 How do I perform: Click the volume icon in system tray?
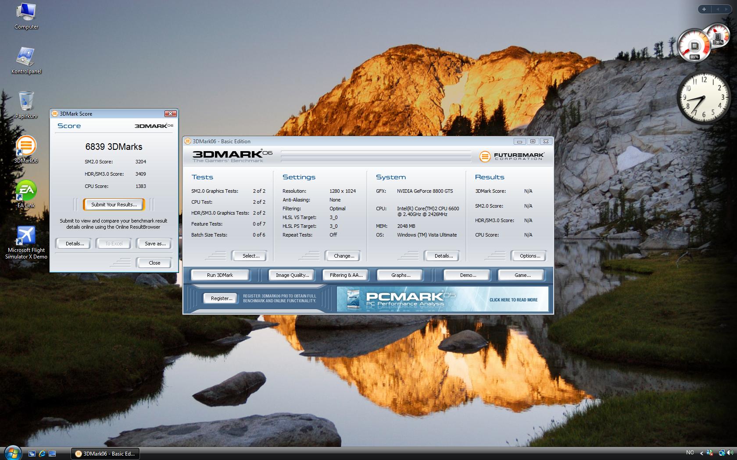[731, 453]
